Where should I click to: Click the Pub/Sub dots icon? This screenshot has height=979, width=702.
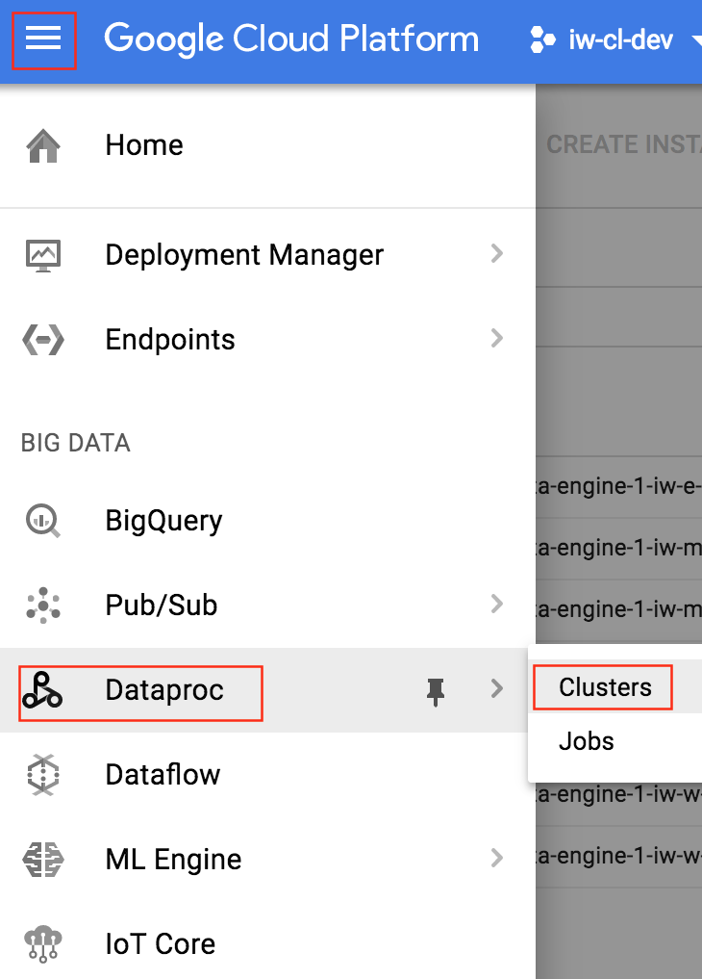click(43, 605)
